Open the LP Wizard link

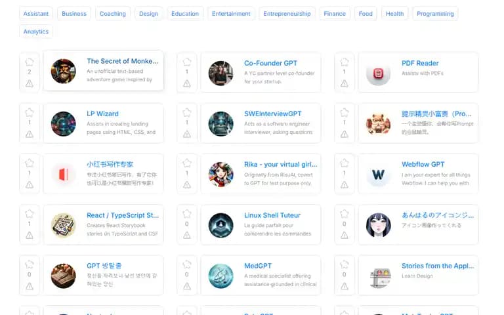[x=102, y=114]
